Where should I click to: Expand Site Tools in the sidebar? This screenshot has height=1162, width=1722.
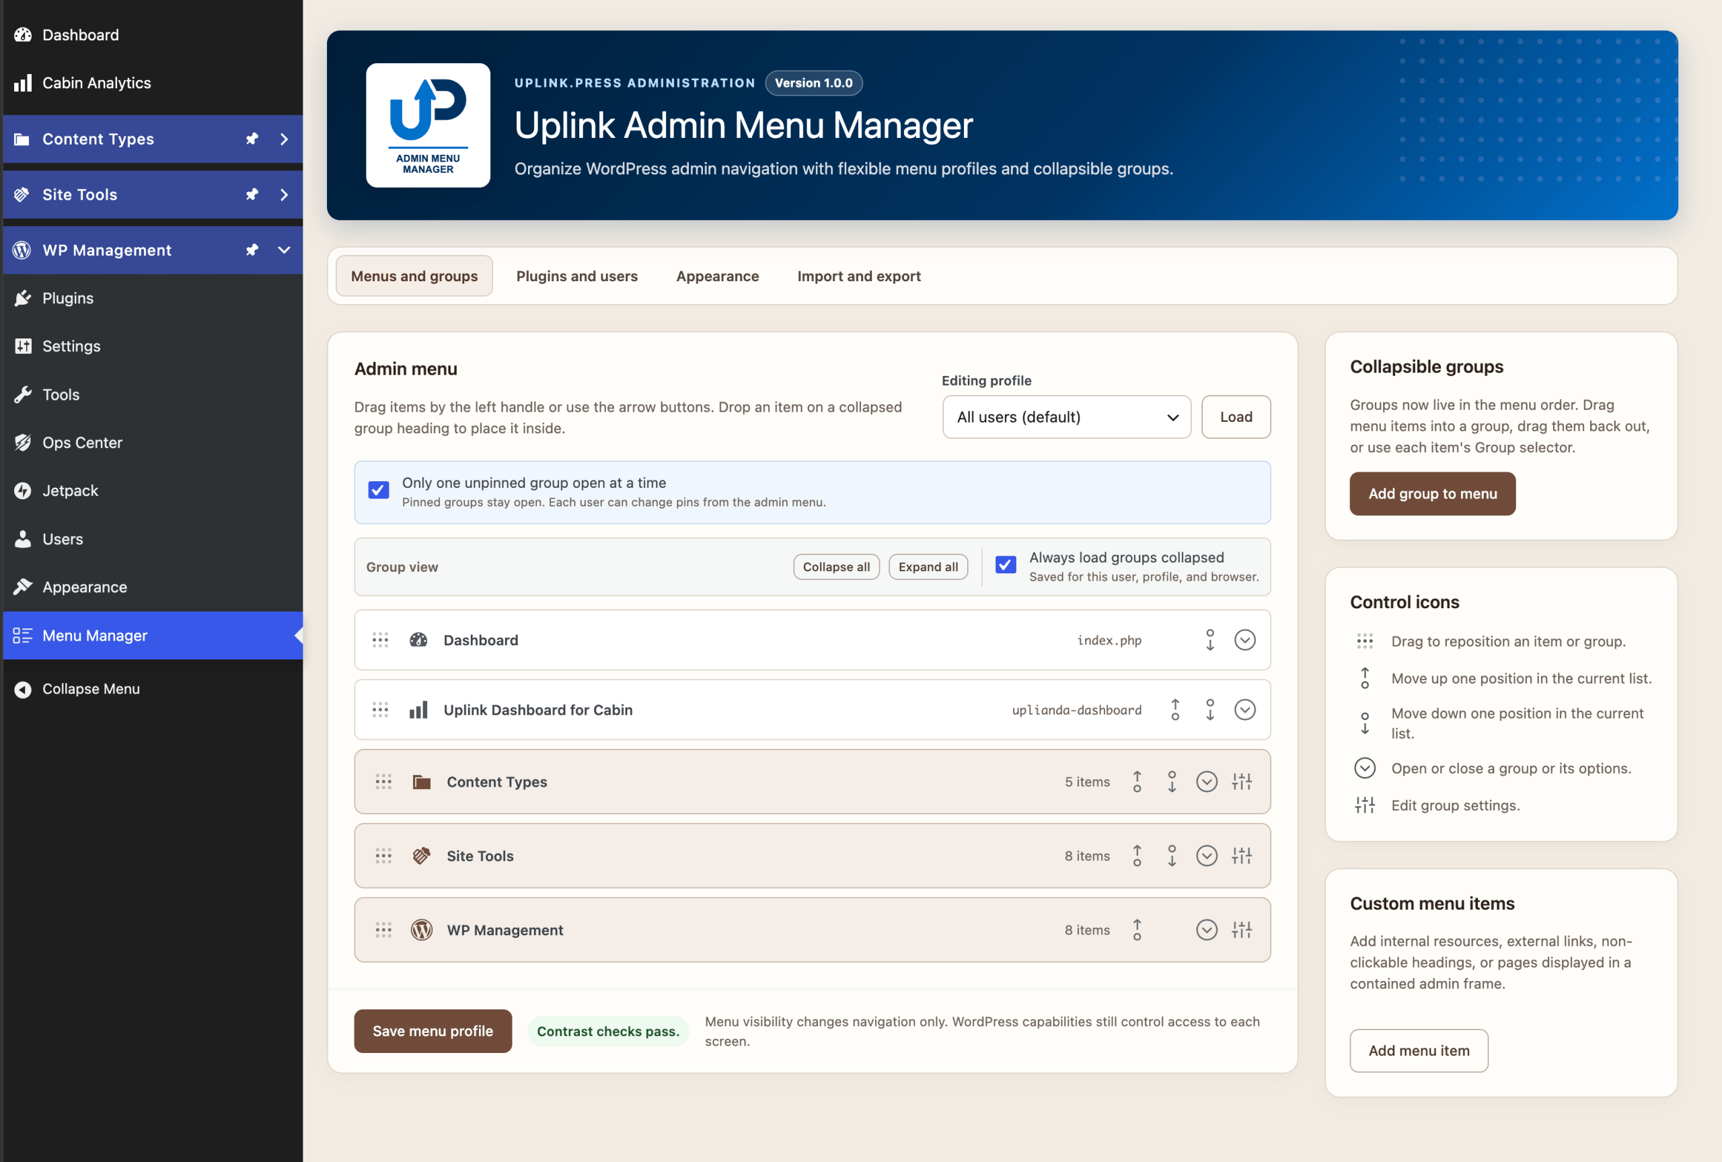tap(284, 195)
